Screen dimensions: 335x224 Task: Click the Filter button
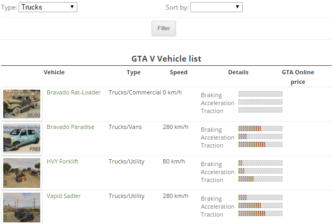(x=164, y=28)
